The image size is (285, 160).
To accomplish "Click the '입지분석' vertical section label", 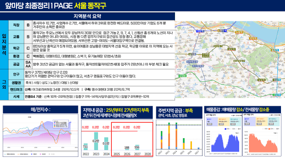I will coord(4,44).
